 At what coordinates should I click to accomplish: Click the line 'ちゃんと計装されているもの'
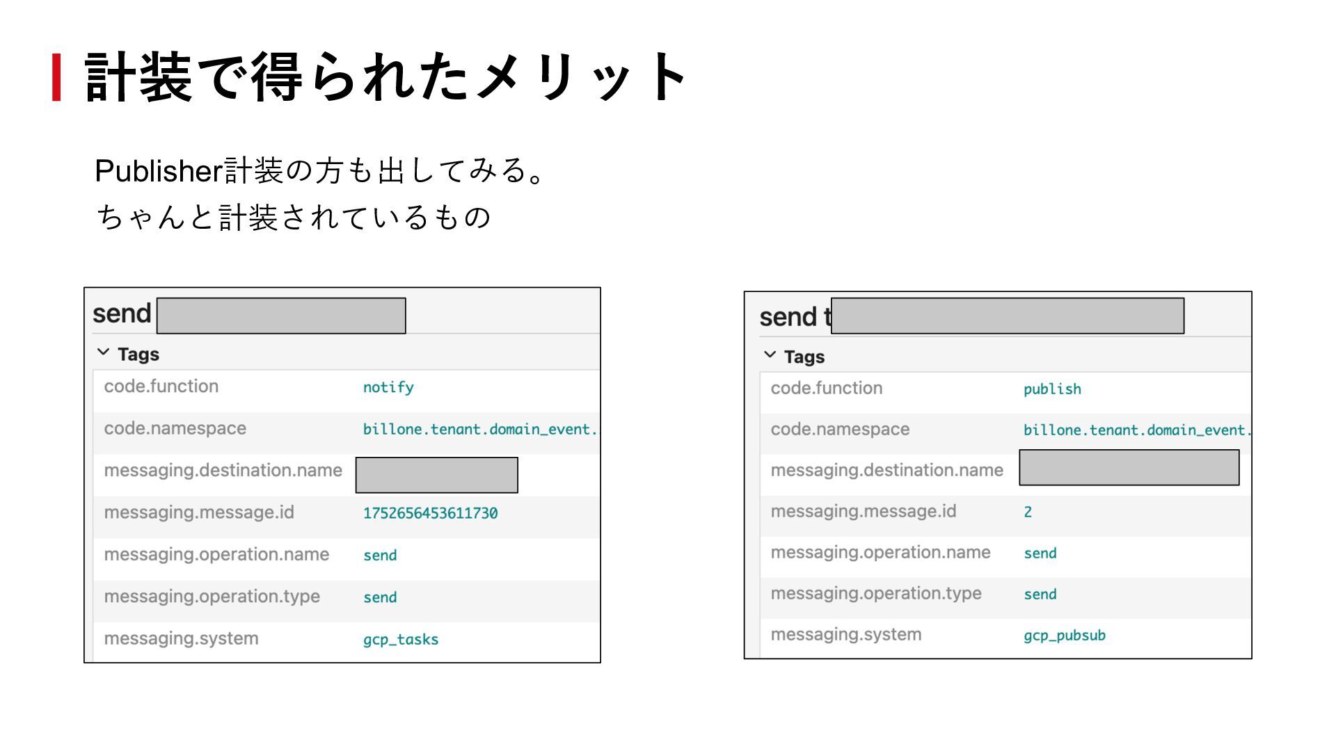294,217
